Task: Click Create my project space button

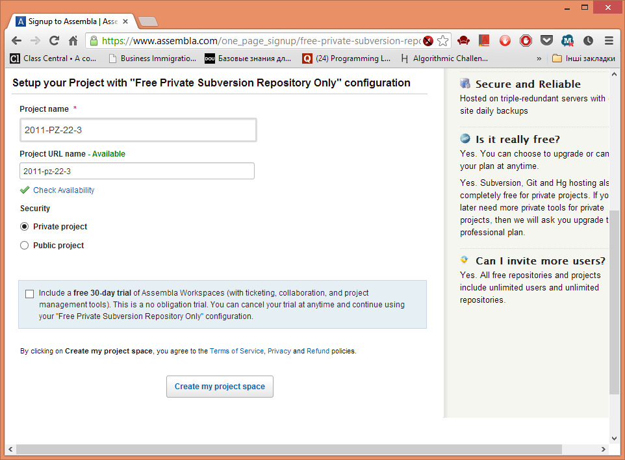Action: (220, 386)
